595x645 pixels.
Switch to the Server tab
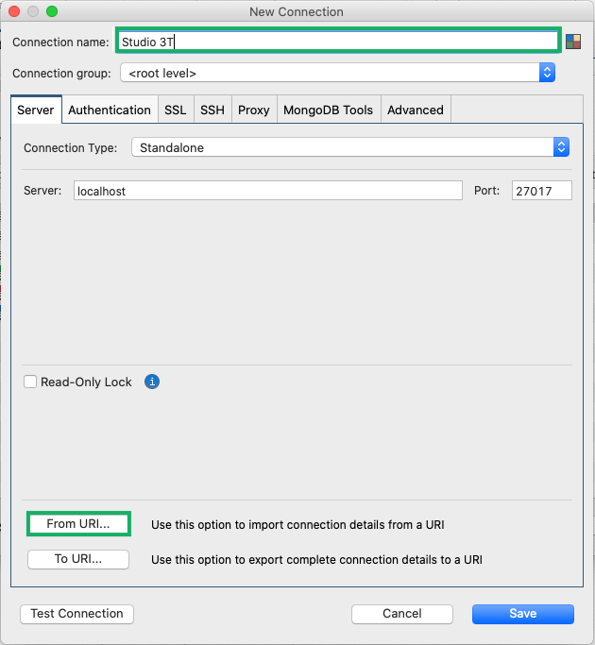(x=36, y=110)
